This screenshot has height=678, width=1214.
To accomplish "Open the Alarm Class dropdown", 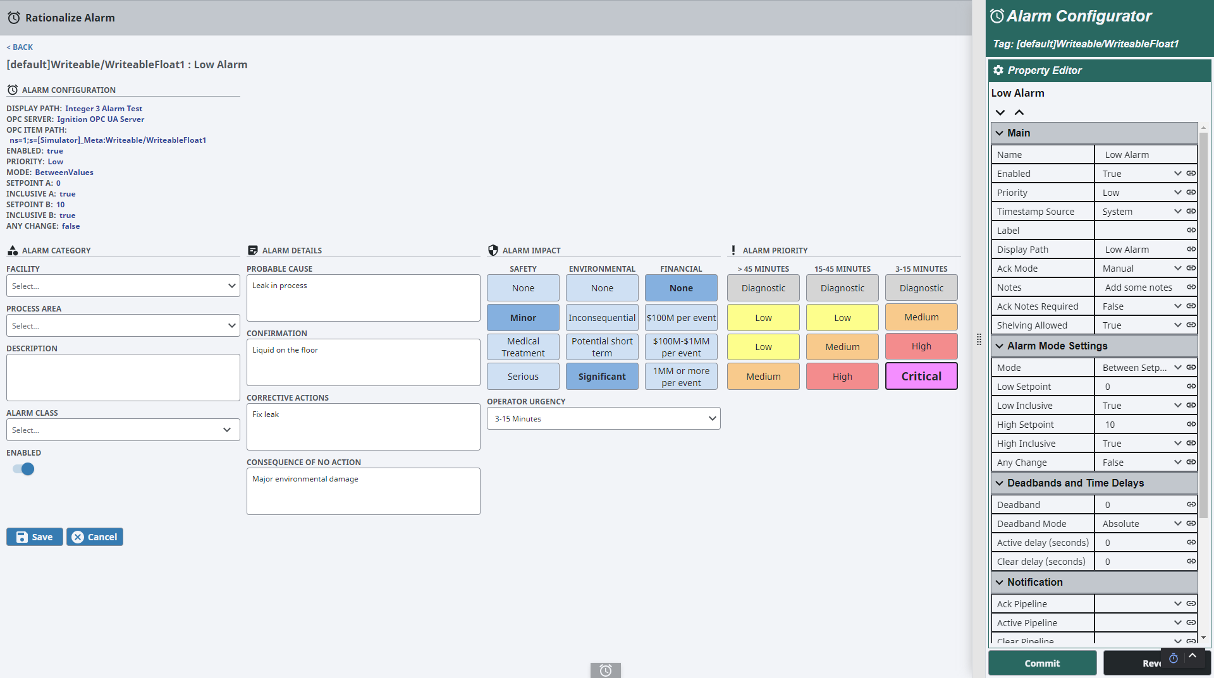I will [123, 430].
